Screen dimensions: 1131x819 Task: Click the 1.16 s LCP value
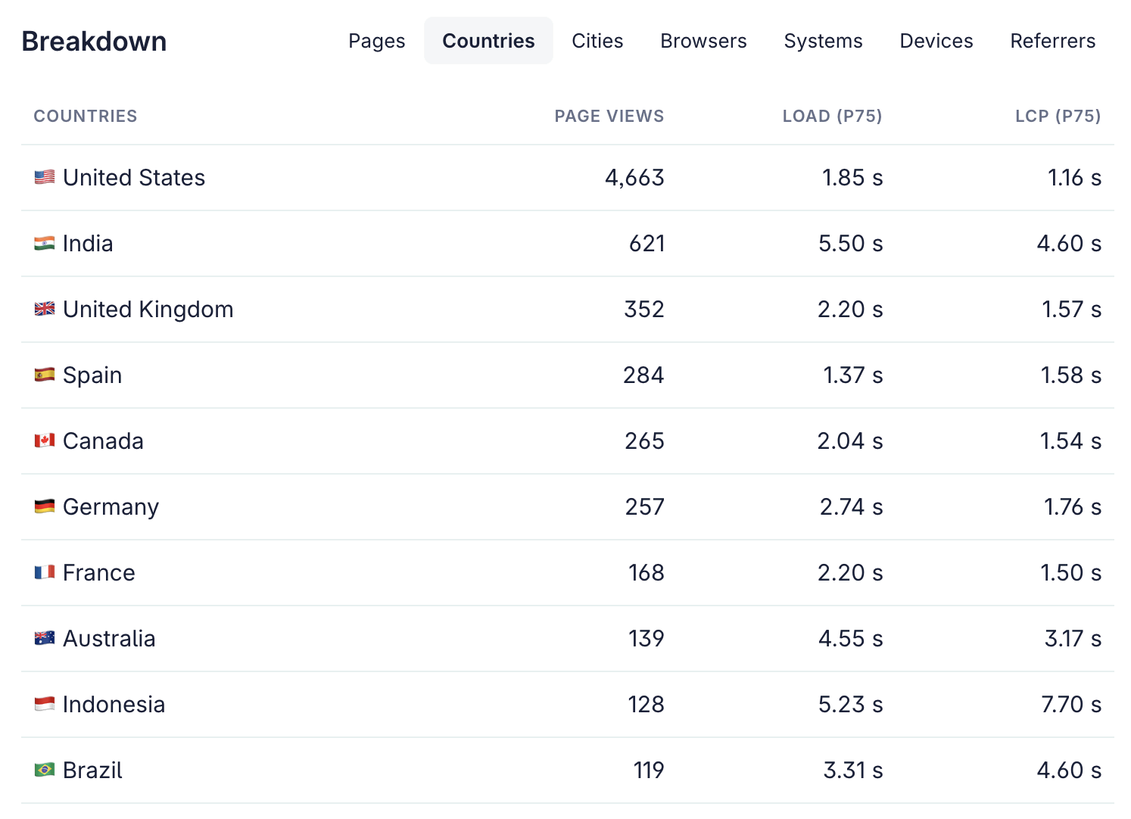(1074, 177)
